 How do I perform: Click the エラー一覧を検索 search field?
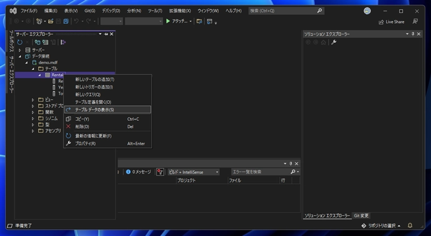click(260, 172)
